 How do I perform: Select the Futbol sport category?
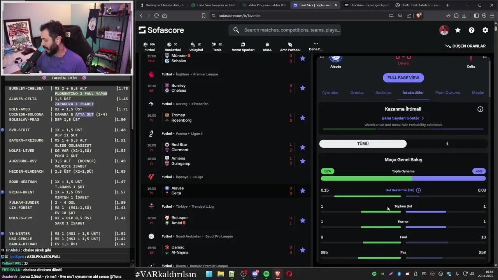point(149,47)
